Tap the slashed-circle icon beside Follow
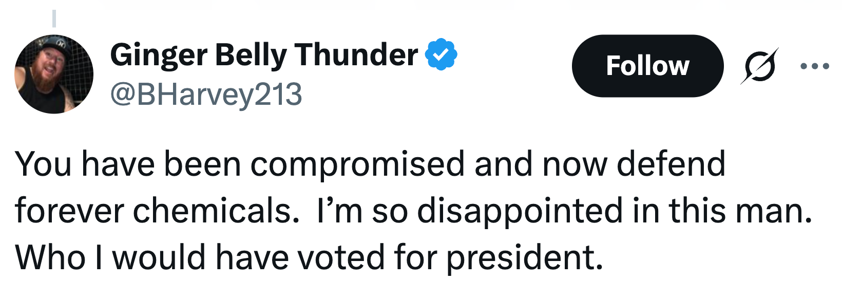 [759, 66]
